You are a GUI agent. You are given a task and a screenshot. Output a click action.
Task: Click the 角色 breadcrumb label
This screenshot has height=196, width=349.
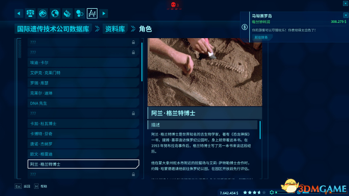tap(146, 29)
